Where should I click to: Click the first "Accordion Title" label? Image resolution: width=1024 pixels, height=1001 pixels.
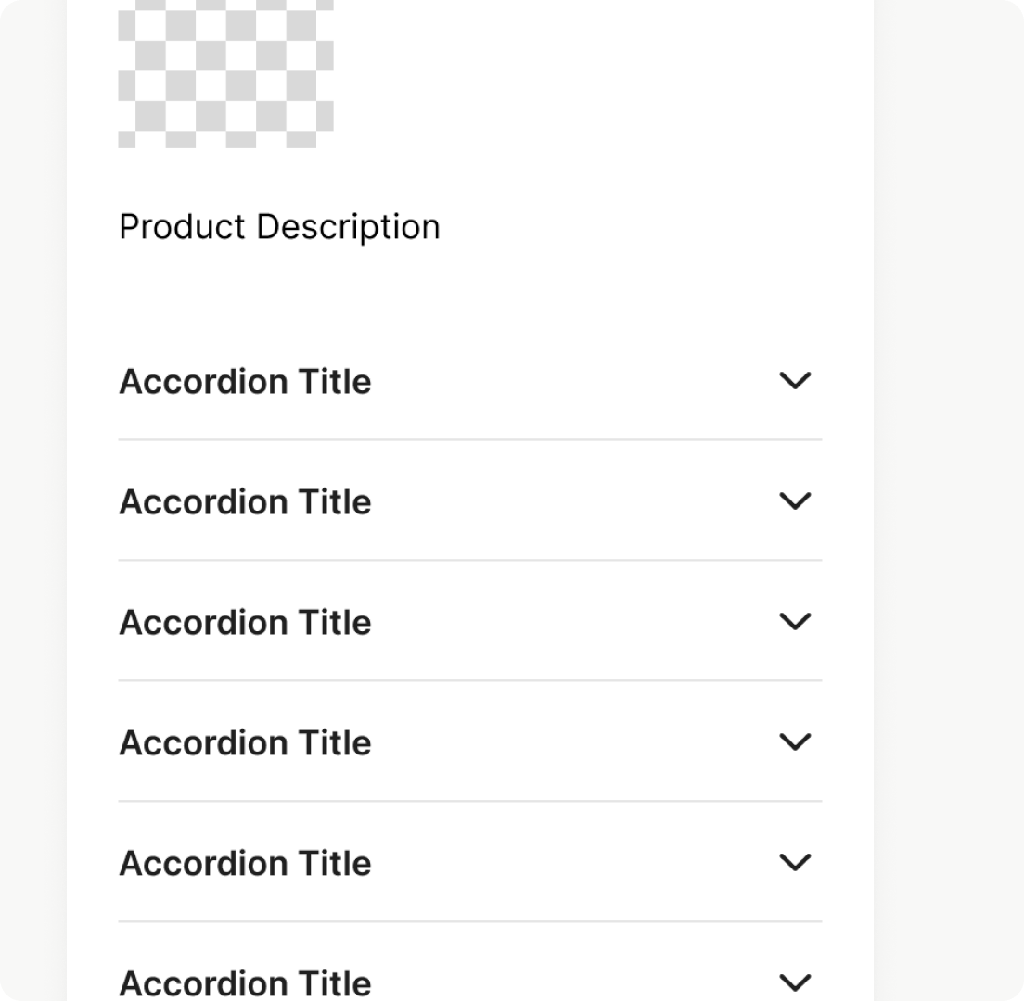245,382
